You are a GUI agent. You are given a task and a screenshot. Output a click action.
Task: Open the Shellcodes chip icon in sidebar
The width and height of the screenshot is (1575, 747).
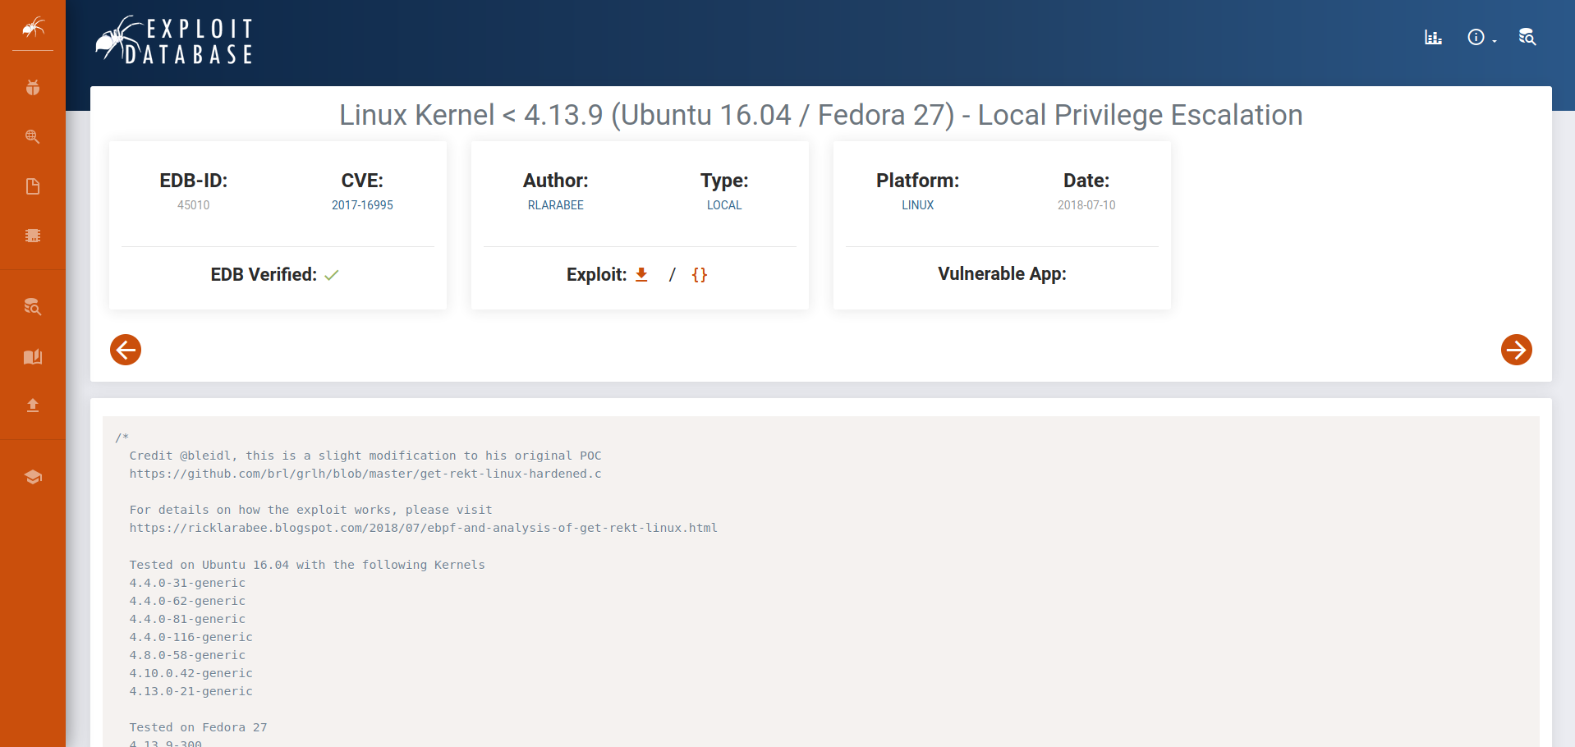click(33, 236)
